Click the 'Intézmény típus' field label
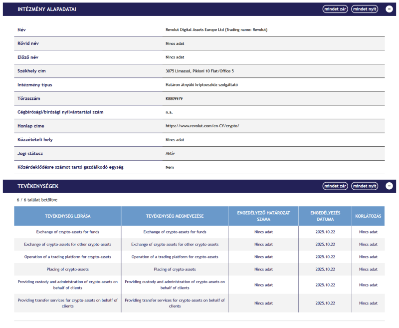The image size is (399, 328). [35, 85]
